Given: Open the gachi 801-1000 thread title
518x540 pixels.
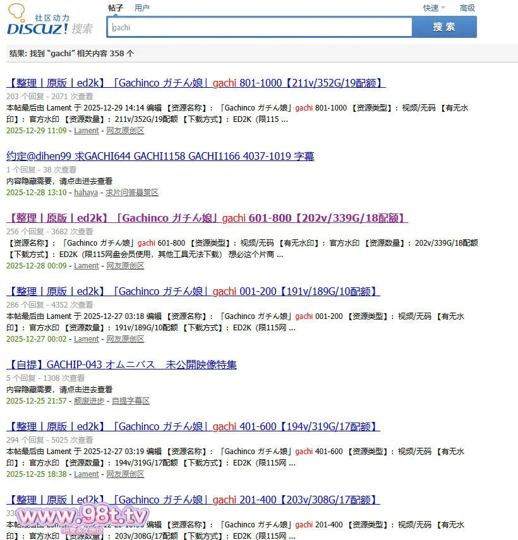Looking at the screenshot, I should coord(196,83).
